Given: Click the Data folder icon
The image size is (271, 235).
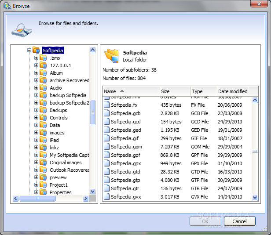Looking at the screenshot, I should (43, 125).
